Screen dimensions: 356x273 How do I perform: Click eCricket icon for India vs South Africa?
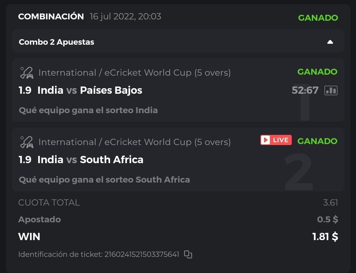[26, 142]
